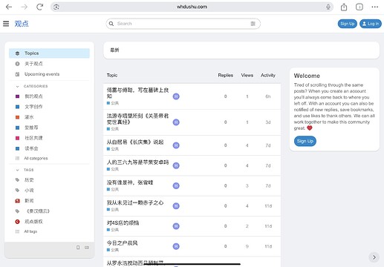The width and height of the screenshot is (384, 267).
Task: Click the Sign Up button in Welcome panel
Action: pyautogui.click(x=305, y=141)
